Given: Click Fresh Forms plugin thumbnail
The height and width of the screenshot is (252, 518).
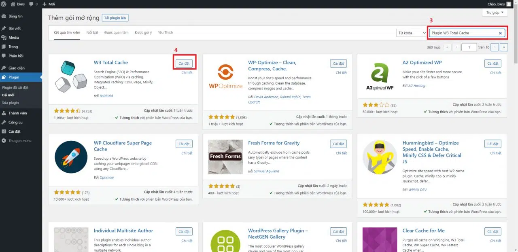Looking at the screenshot, I should [x=225, y=157].
